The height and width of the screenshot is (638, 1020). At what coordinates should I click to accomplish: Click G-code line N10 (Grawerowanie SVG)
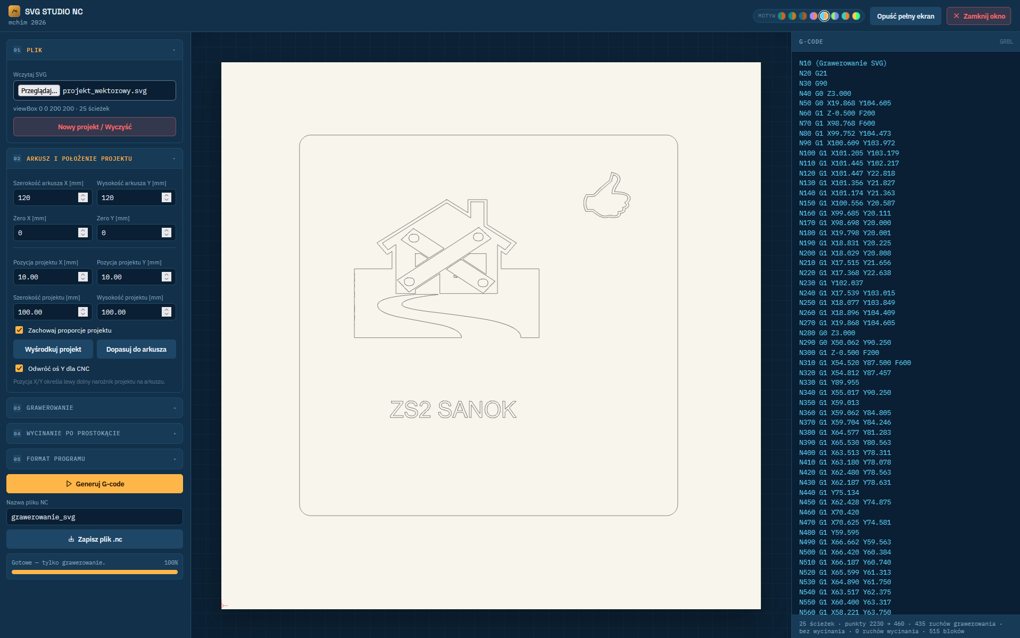842,63
